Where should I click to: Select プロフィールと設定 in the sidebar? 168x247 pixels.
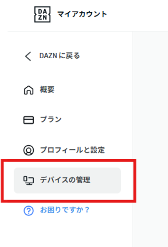pos(72,150)
